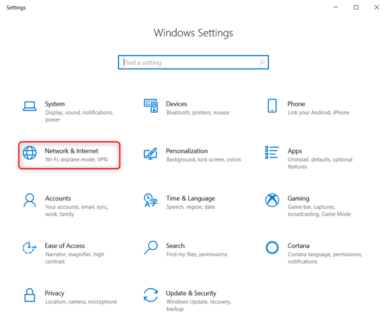Click 'Location, camera, microphone' text
The height and width of the screenshot is (329, 387).
pos(81,302)
